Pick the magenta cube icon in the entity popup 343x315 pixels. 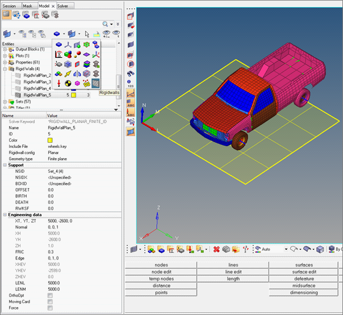[77, 83]
